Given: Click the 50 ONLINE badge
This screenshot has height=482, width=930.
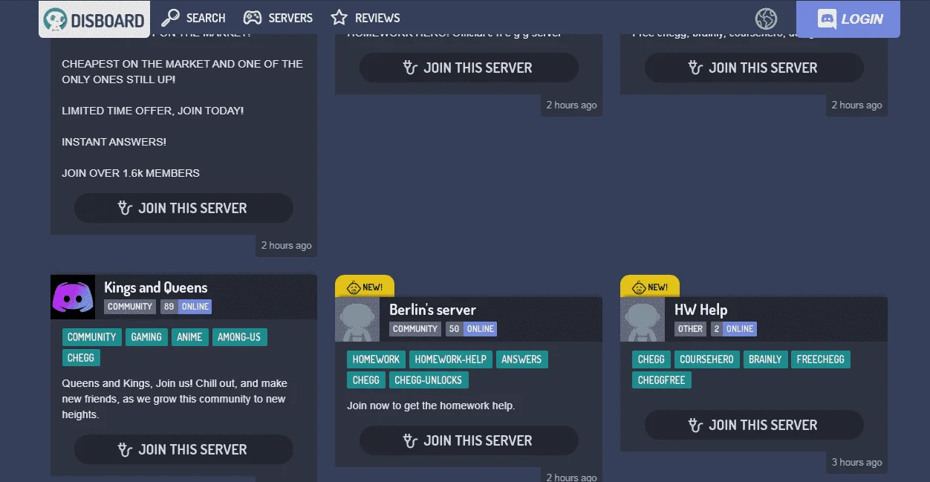Looking at the screenshot, I should point(471,329).
